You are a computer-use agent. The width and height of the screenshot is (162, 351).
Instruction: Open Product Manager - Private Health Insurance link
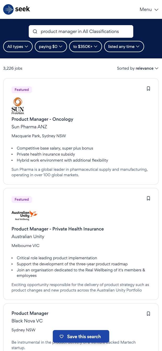(x=57, y=229)
